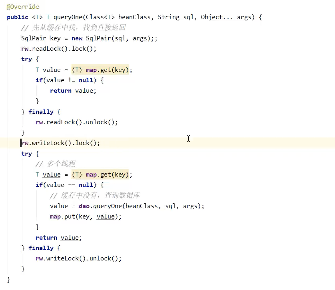The image size is (335, 290).
Task: Click comment 先从缓存中找，找到直接返回
Action: [73, 28]
